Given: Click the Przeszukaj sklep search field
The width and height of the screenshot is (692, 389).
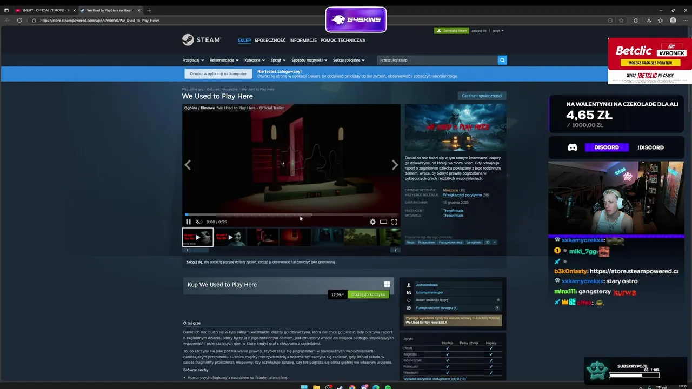Looking at the screenshot, I should coord(437,60).
